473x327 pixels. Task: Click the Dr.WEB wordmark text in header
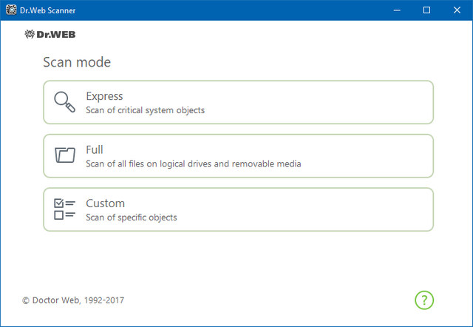tap(56, 34)
